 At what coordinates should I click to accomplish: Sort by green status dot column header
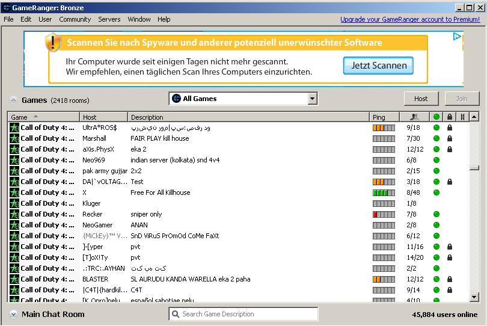[x=436, y=117]
